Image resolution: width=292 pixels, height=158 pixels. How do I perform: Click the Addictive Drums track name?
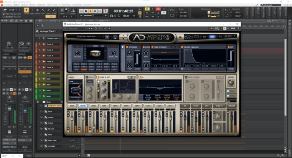55,106
